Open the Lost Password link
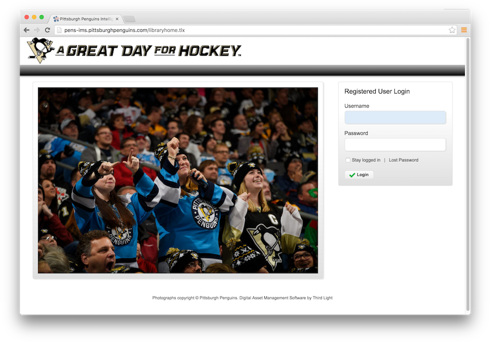The width and height of the screenshot is (490, 342). [403, 159]
